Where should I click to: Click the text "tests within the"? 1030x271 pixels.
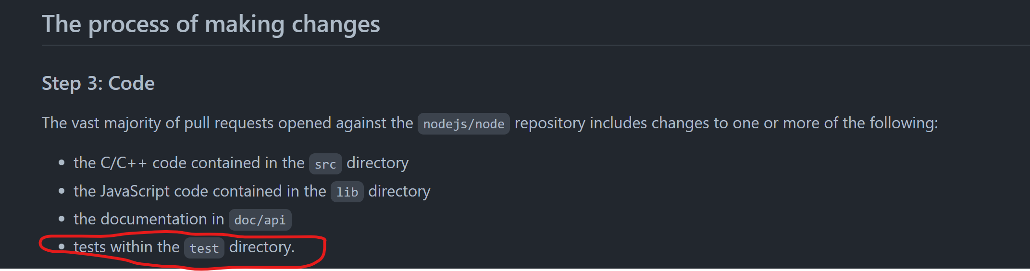point(126,247)
